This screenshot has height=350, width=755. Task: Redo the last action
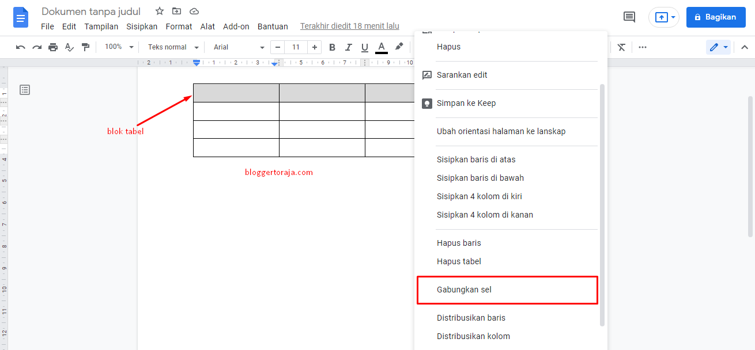coord(37,47)
